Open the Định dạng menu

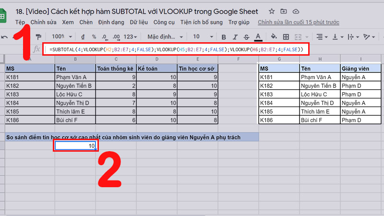[111, 22]
